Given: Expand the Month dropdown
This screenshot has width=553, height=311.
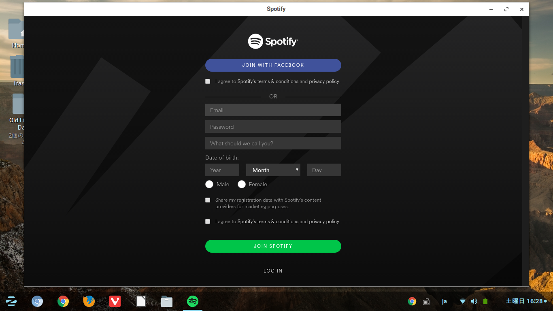Looking at the screenshot, I should [x=273, y=170].
